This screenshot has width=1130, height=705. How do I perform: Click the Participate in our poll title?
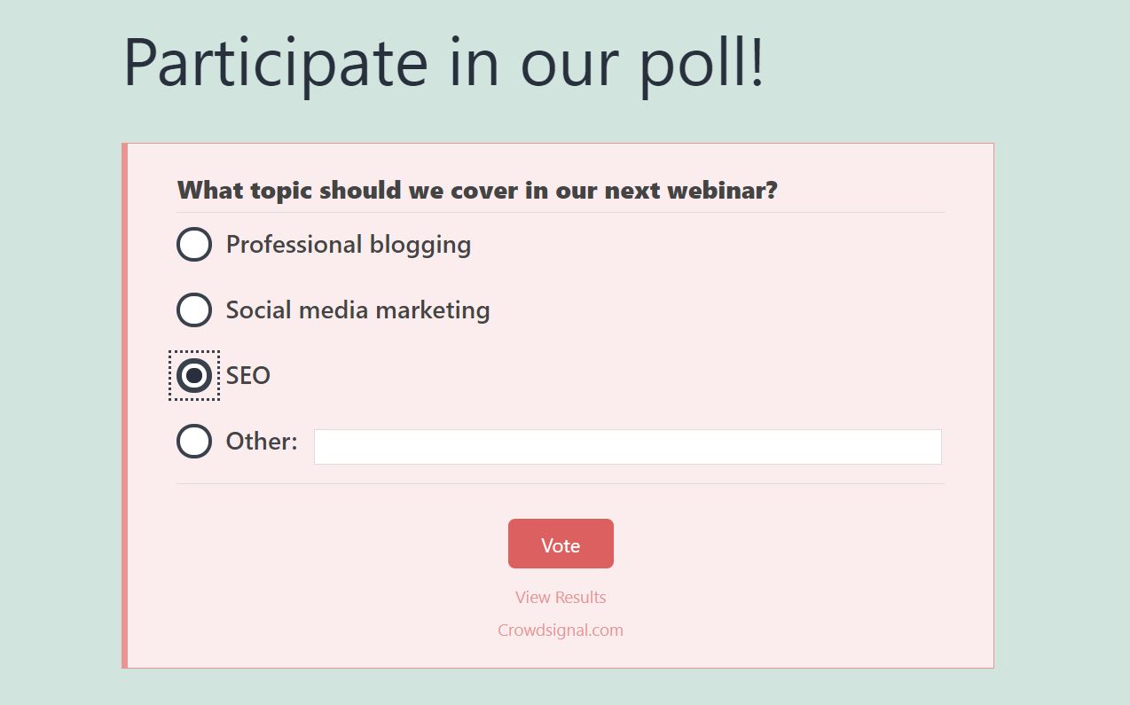tap(443, 60)
